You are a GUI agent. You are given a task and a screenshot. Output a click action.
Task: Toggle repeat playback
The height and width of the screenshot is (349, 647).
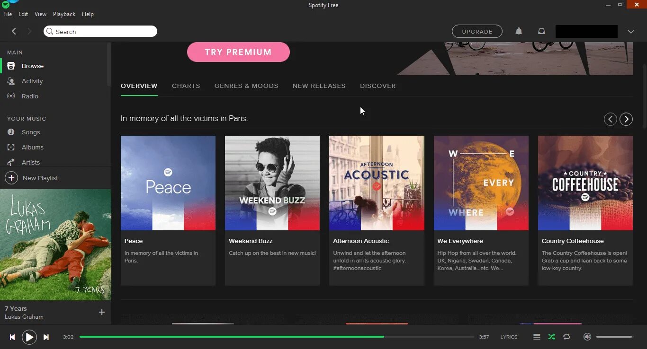click(x=566, y=337)
